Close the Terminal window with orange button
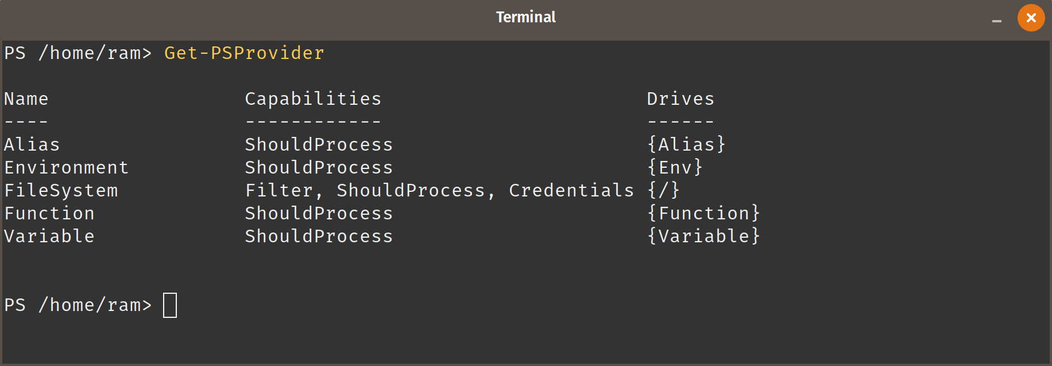 coord(1031,18)
